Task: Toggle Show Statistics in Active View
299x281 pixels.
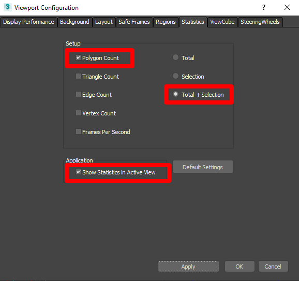Action: [x=79, y=172]
